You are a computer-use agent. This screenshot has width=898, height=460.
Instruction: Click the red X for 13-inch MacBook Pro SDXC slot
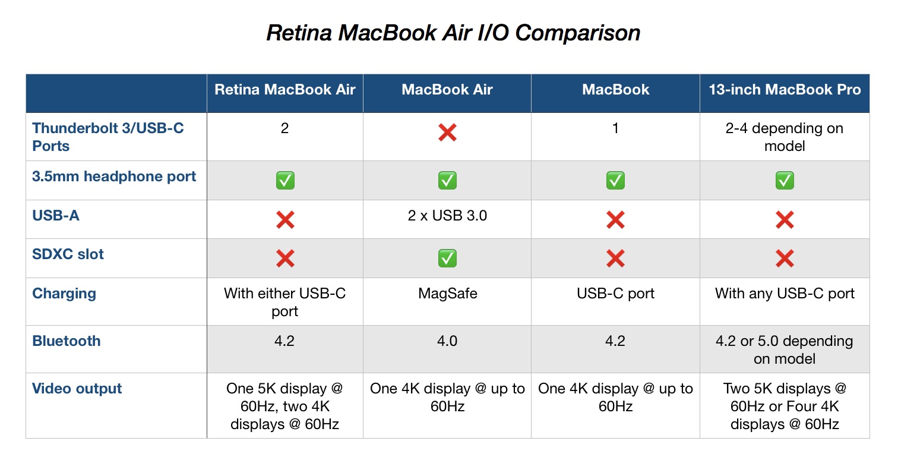click(785, 259)
